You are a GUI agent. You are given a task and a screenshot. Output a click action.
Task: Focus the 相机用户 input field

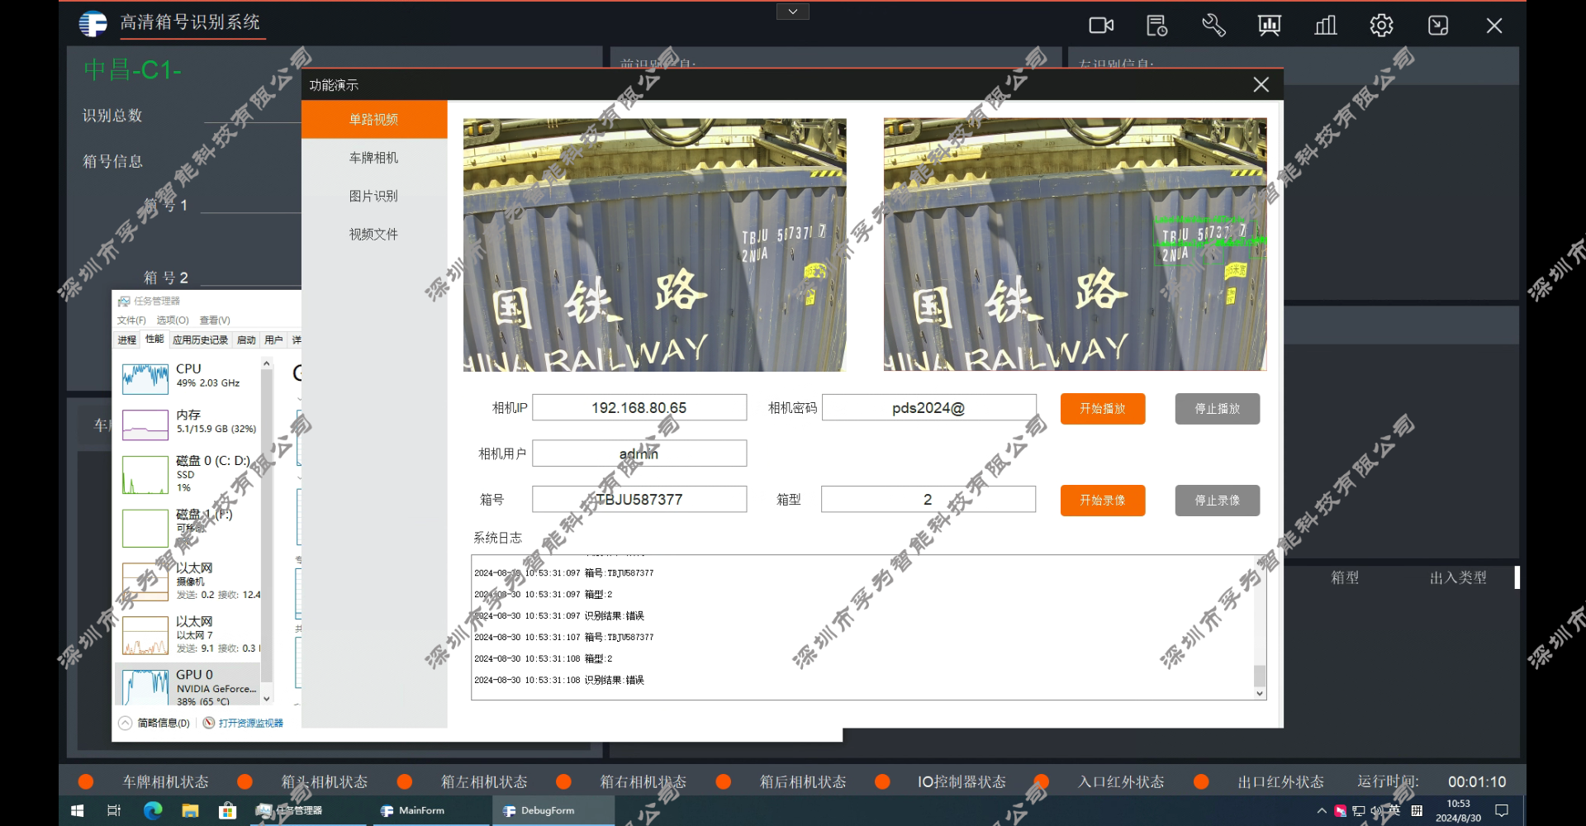tap(639, 453)
